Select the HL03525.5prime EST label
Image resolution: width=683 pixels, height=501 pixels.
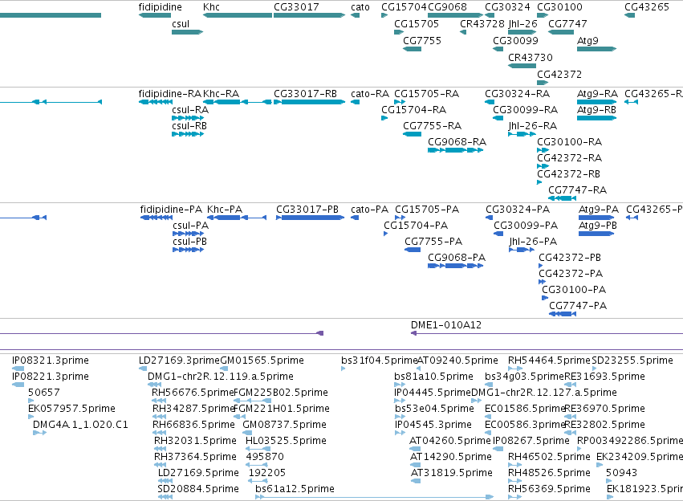286,441
